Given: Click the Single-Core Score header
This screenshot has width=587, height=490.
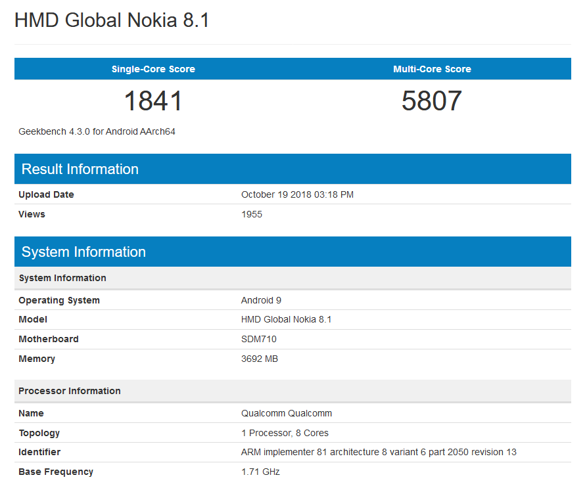Looking at the screenshot, I should [x=153, y=69].
